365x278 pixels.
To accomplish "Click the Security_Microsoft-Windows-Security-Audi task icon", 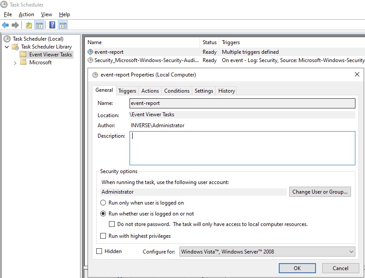I will [x=91, y=61].
